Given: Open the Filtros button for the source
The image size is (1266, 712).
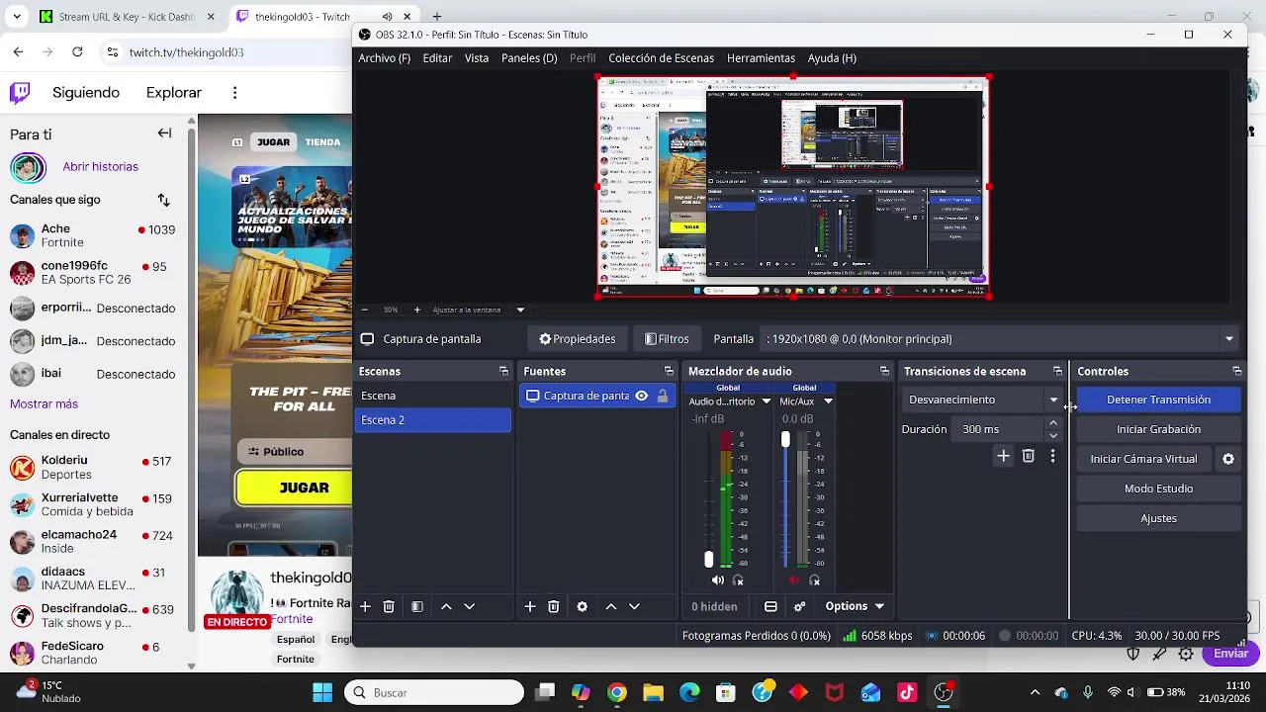Looking at the screenshot, I should coord(667,339).
